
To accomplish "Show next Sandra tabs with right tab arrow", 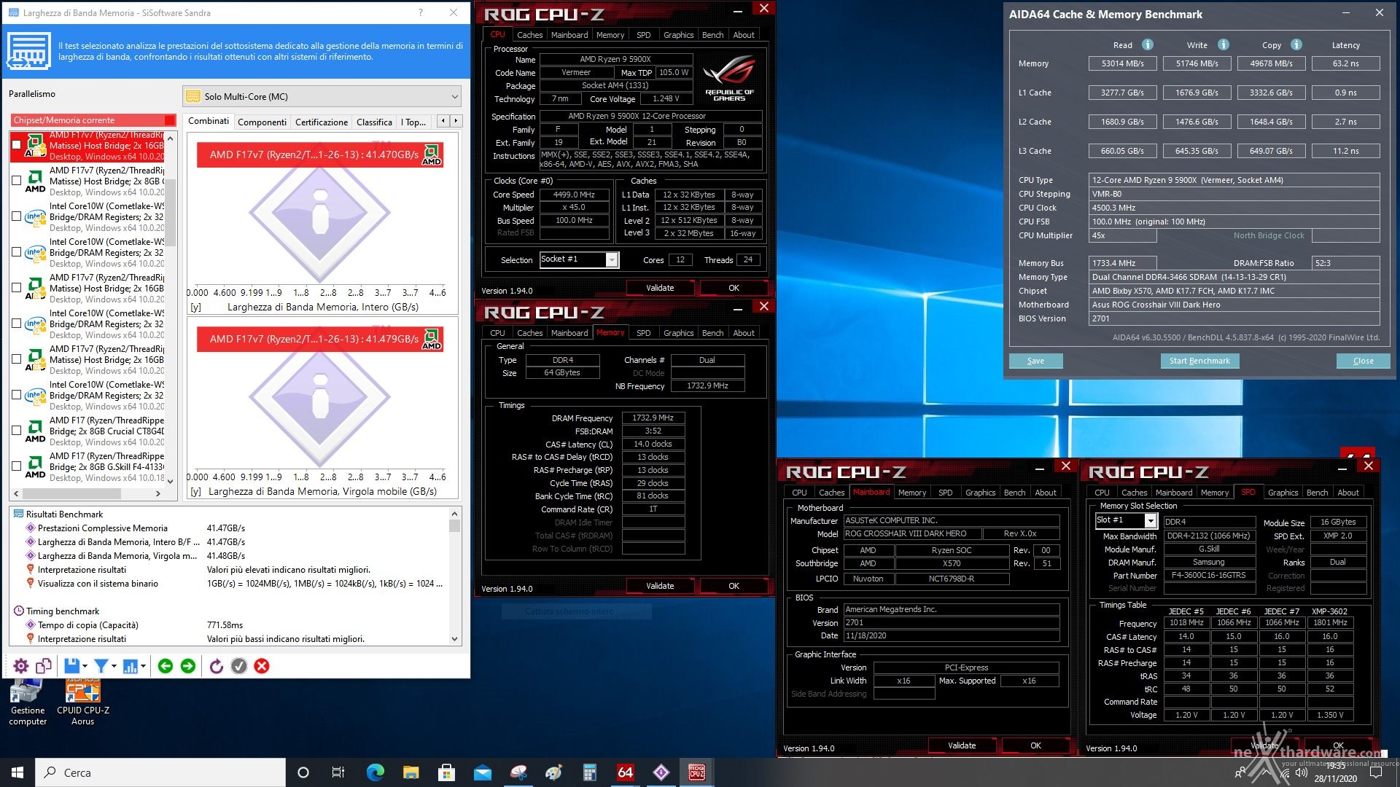I will coord(456,121).
